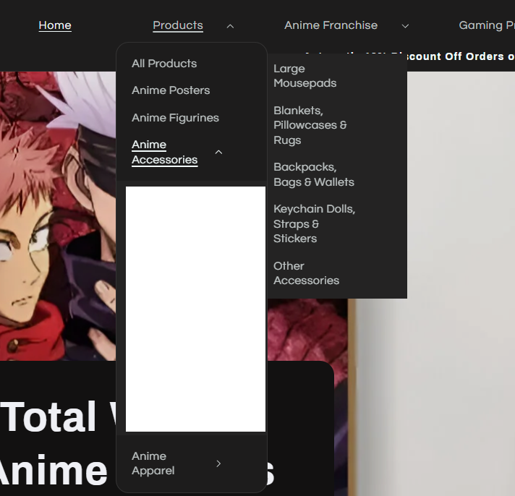This screenshot has height=496, width=515.
Task: Open the Products menu item
Action: click(x=178, y=25)
